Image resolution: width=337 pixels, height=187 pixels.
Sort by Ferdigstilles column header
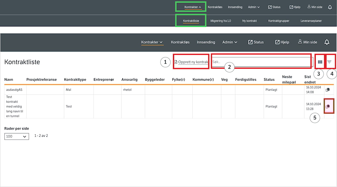pyautogui.click(x=246, y=80)
